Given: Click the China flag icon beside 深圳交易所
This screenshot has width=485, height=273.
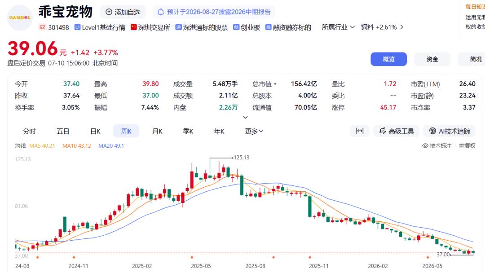Looking at the screenshot, I should point(134,27).
